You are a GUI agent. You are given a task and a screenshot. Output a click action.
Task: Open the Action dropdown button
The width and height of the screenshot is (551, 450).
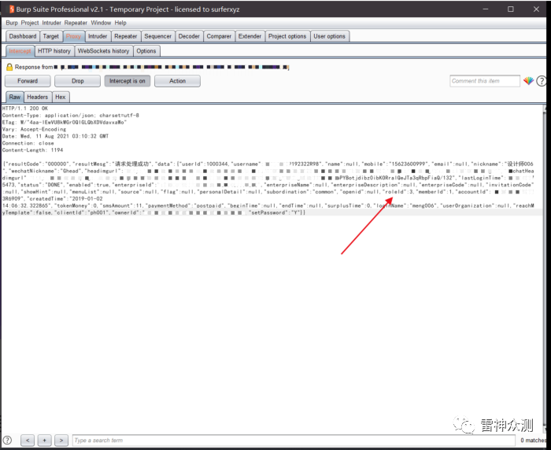pos(177,81)
